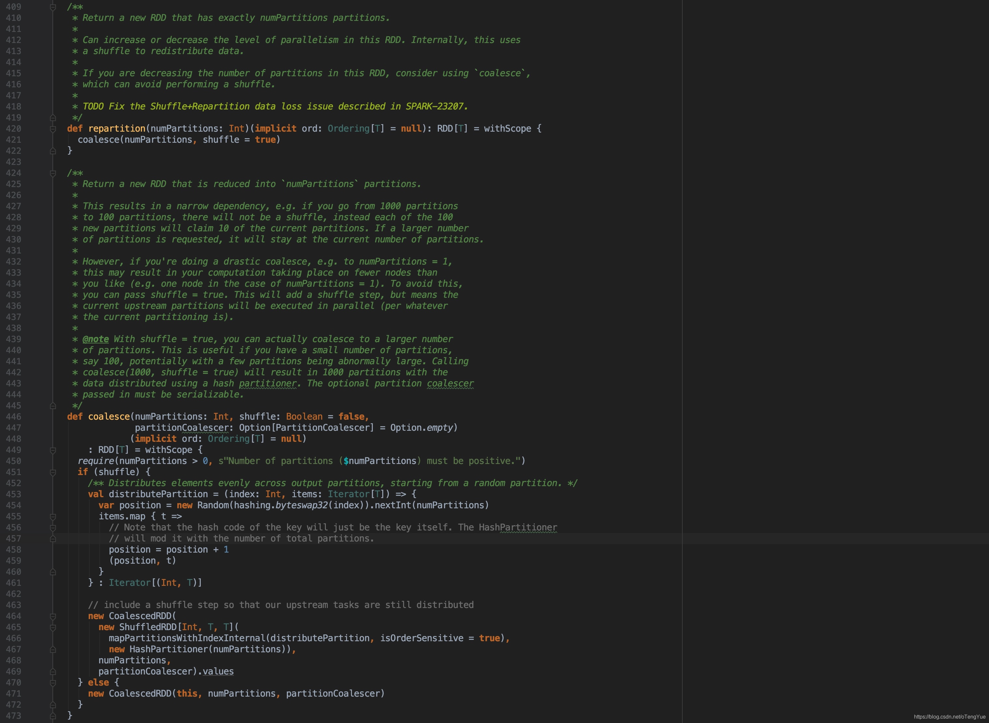989x723 pixels.
Task: Click 'isOrderSensitive' on line 466
Action: pos(421,638)
